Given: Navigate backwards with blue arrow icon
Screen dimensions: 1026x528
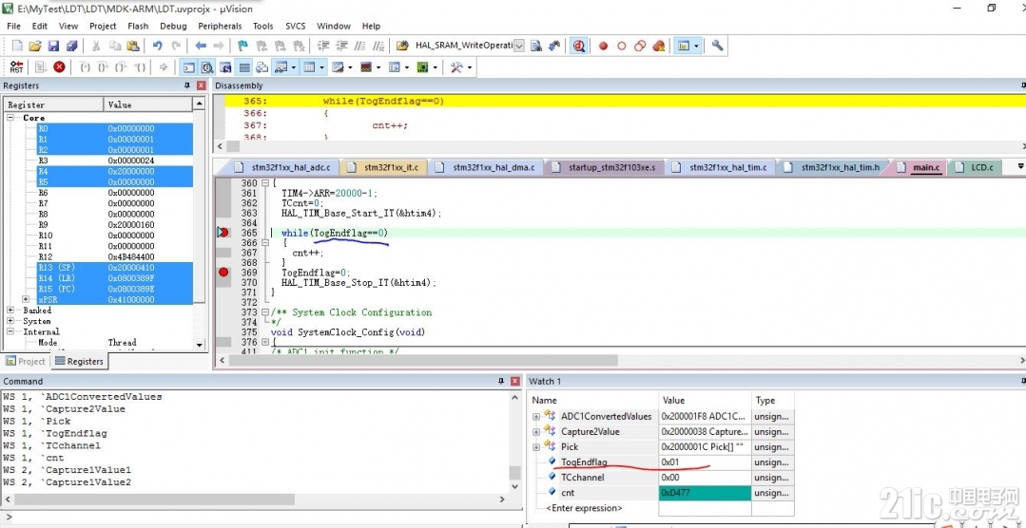Looking at the screenshot, I should pyautogui.click(x=201, y=46).
